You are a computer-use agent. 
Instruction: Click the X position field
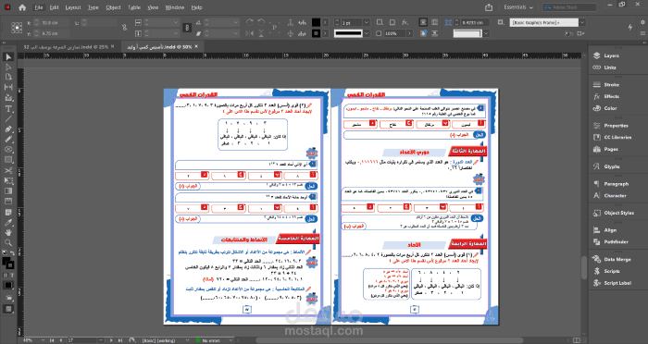[x=55, y=22]
